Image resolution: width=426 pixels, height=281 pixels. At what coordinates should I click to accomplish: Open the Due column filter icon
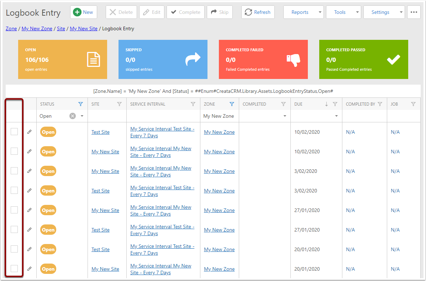335,104
